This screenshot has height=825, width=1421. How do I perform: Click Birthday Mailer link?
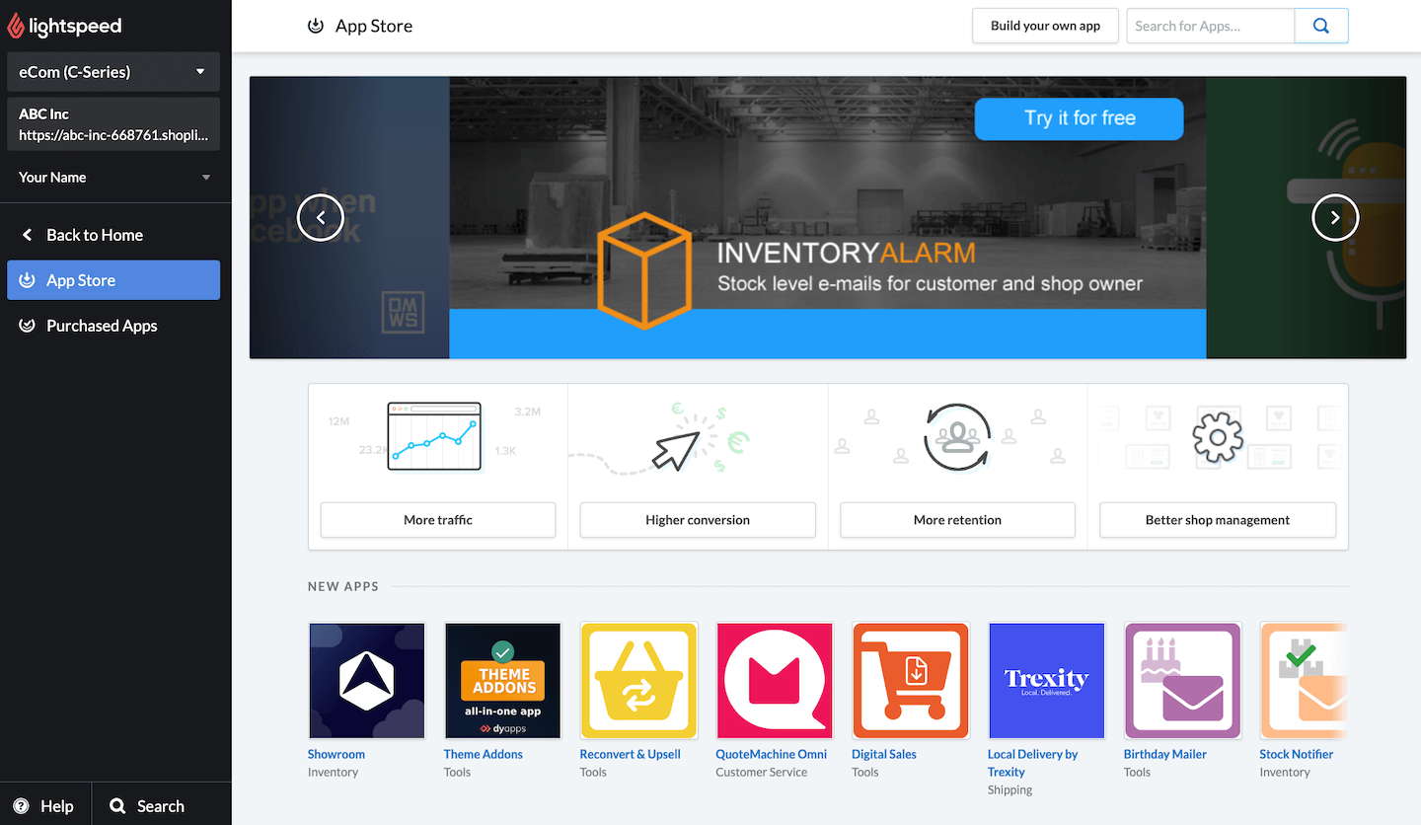click(1165, 754)
